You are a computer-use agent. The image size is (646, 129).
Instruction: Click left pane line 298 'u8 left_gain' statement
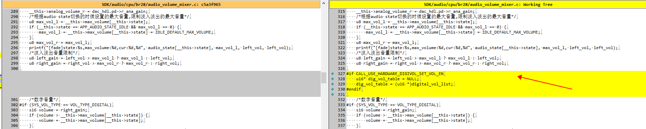tap(100, 58)
